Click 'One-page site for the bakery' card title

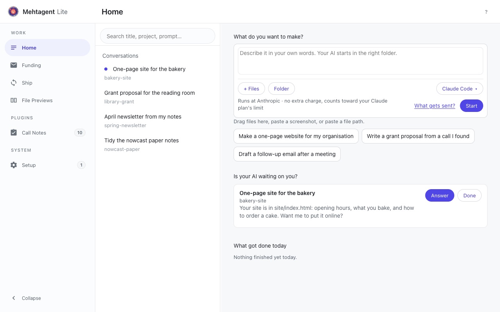pos(277,193)
